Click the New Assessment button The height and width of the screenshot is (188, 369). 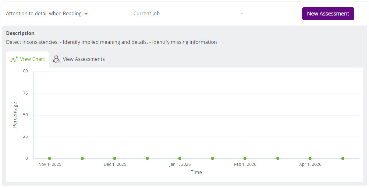coord(328,14)
